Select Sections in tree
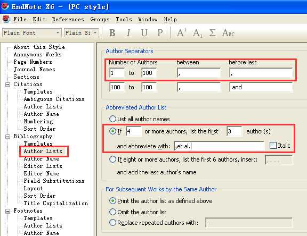Screen dimensions: 307x236 tap(27, 77)
